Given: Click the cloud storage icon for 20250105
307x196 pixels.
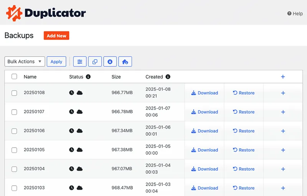Looking at the screenshot, I should click(79, 150).
